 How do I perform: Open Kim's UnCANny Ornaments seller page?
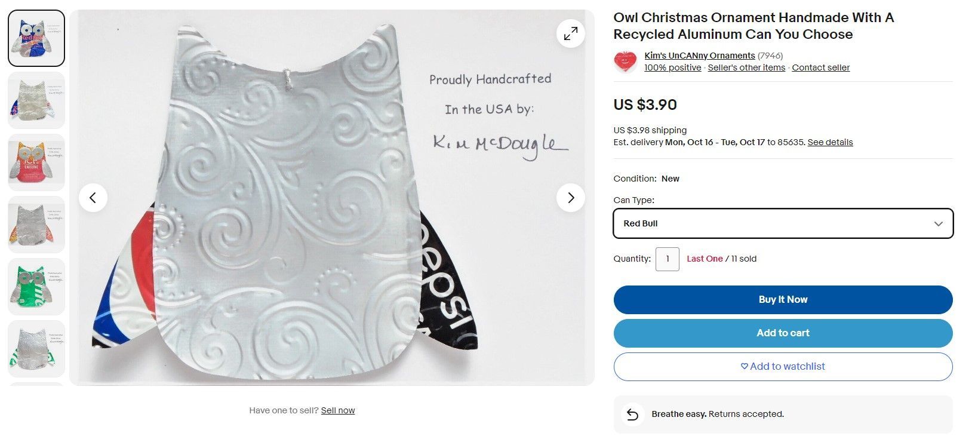tap(700, 56)
